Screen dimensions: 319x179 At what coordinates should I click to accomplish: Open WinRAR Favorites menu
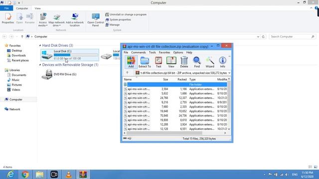click(164, 52)
